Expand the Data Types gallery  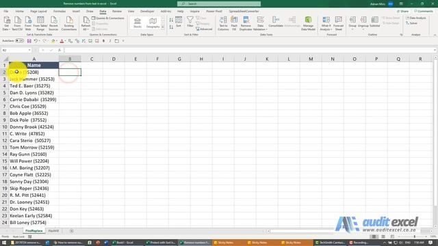163,27
